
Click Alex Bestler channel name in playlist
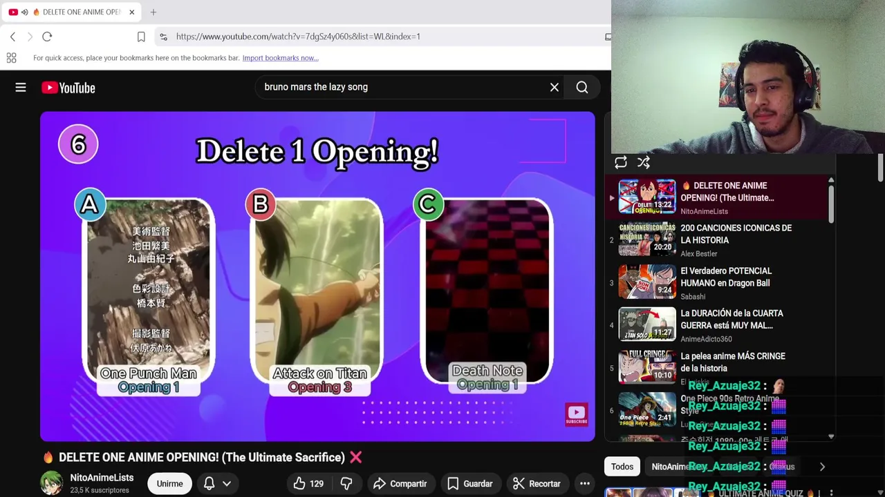(x=699, y=254)
